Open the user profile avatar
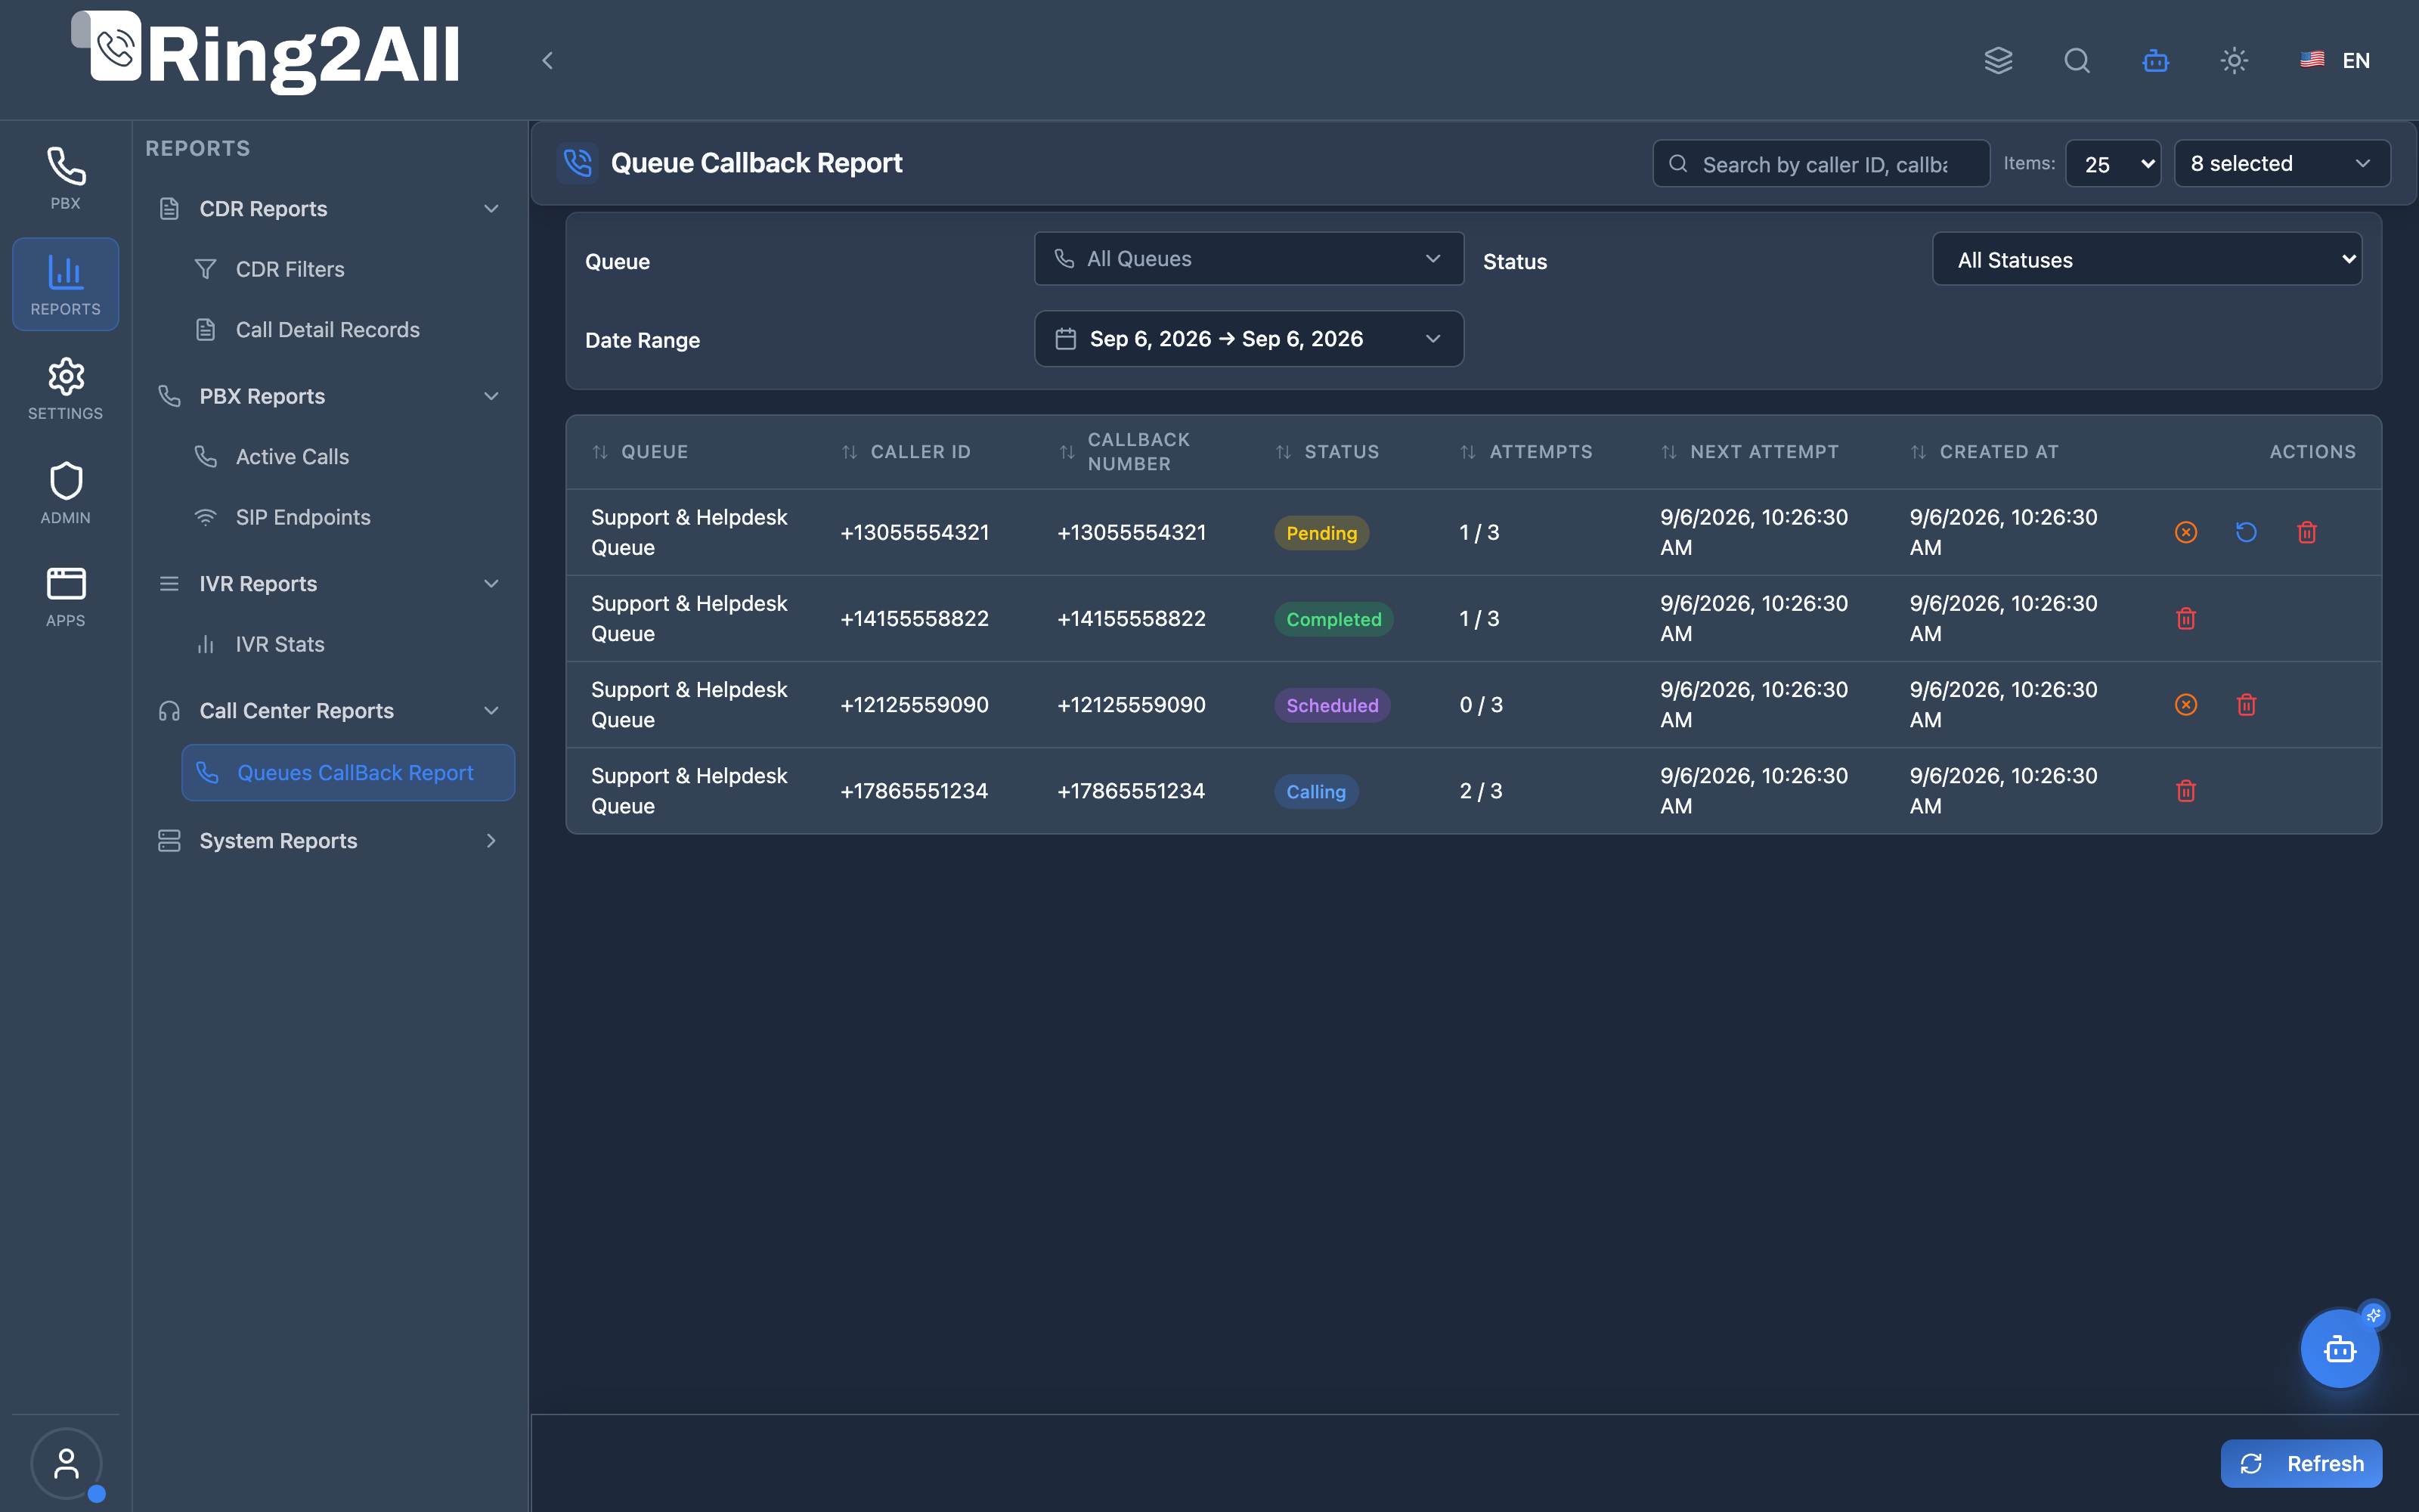The image size is (2419, 1512). (66, 1463)
